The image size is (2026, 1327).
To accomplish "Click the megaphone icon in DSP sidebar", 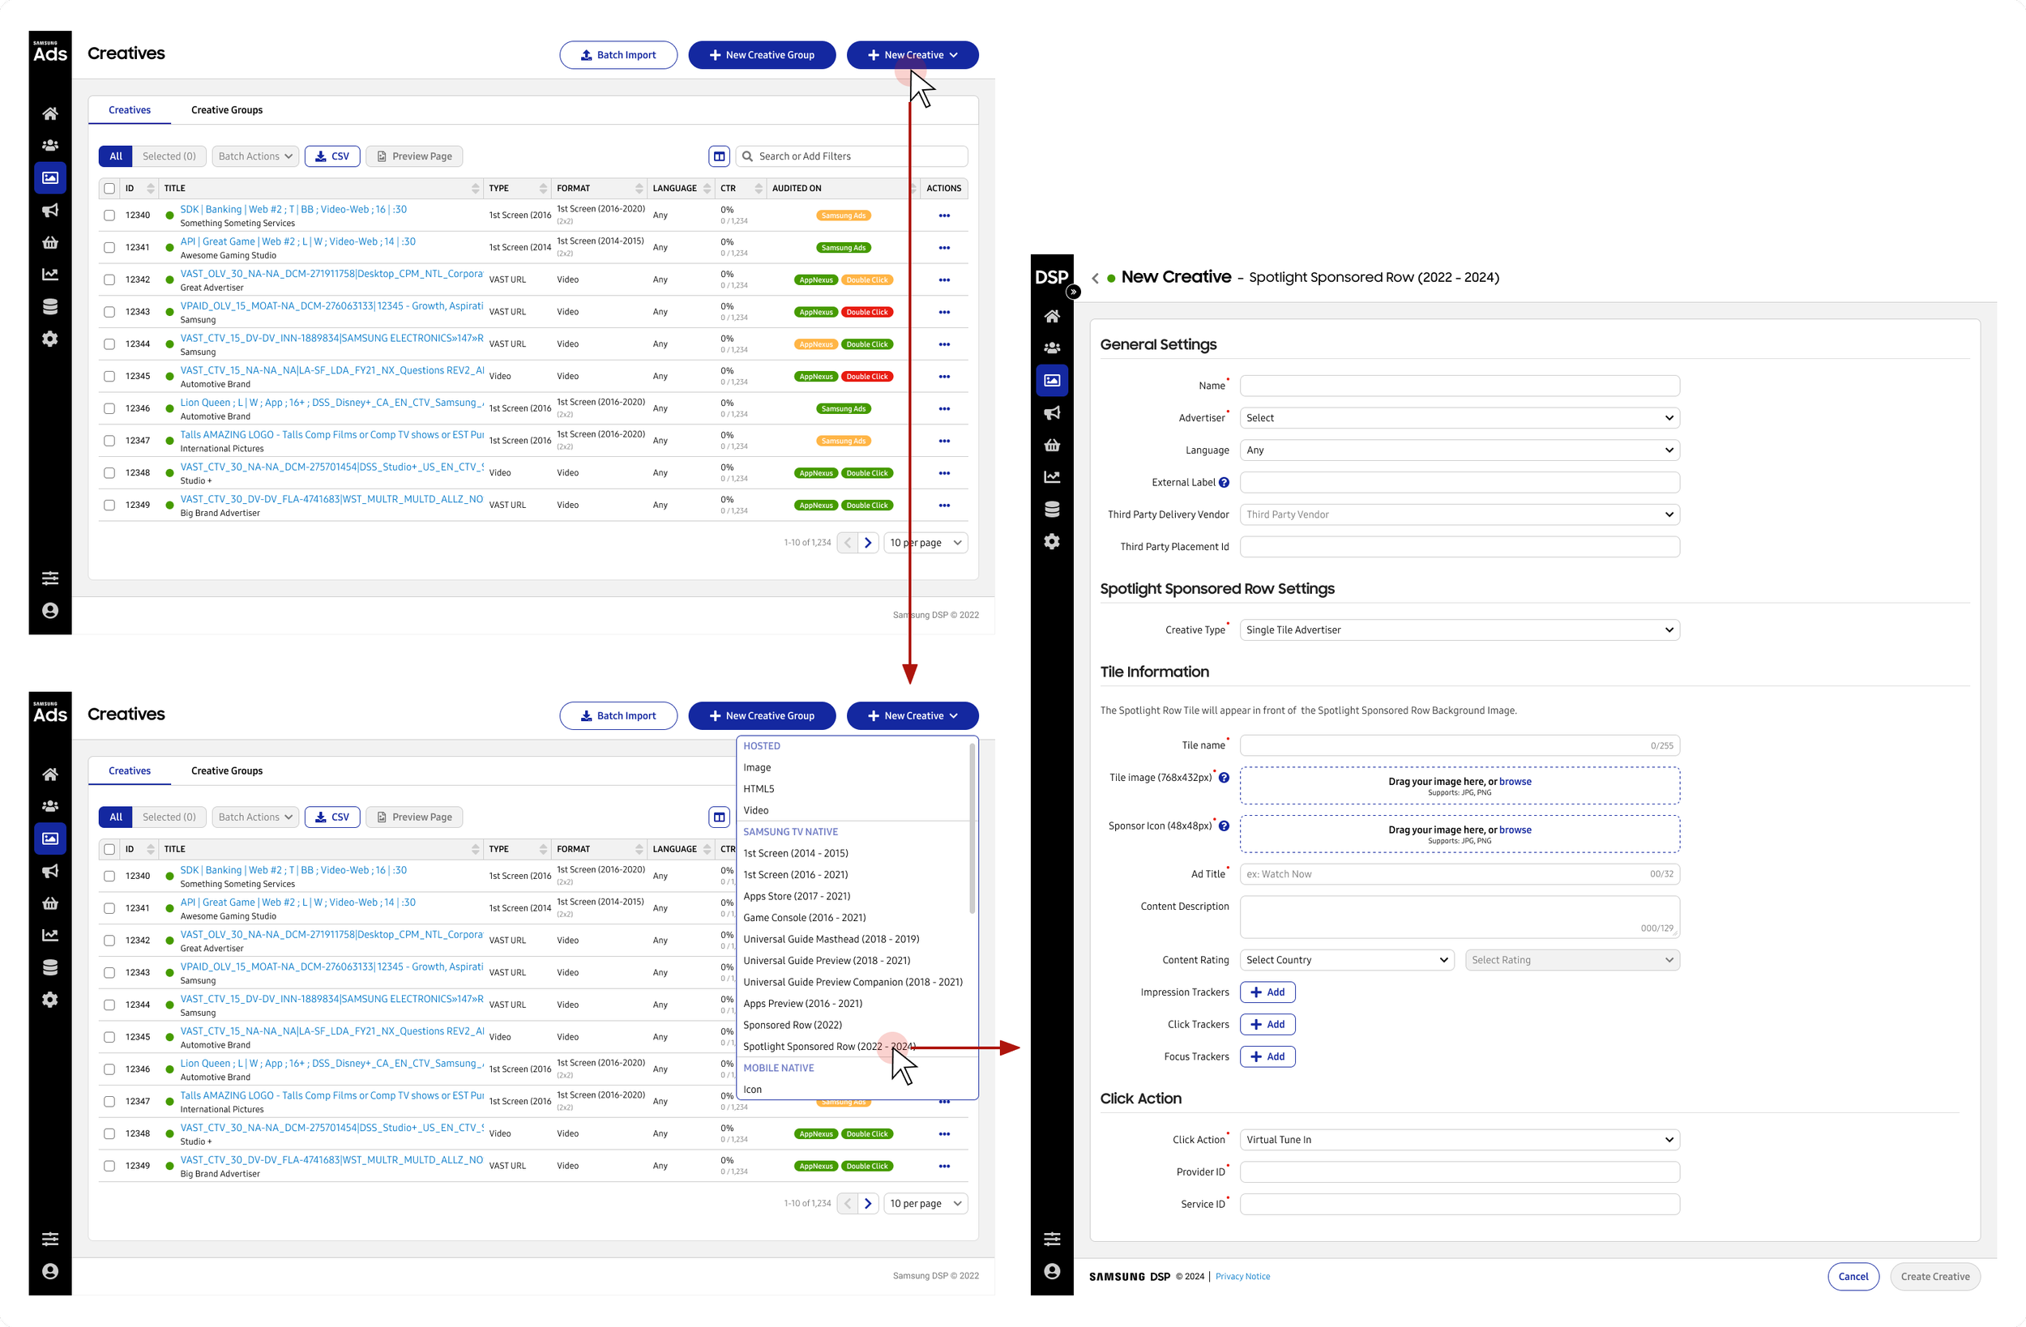I will click(1051, 413).
